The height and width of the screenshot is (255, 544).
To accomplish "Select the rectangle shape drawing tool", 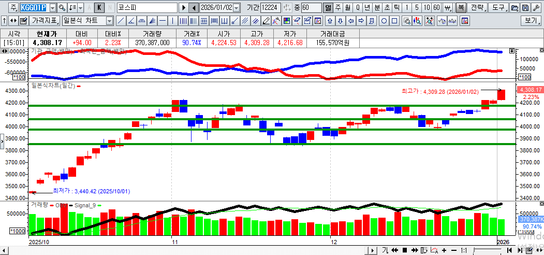I will click(394, 21).
